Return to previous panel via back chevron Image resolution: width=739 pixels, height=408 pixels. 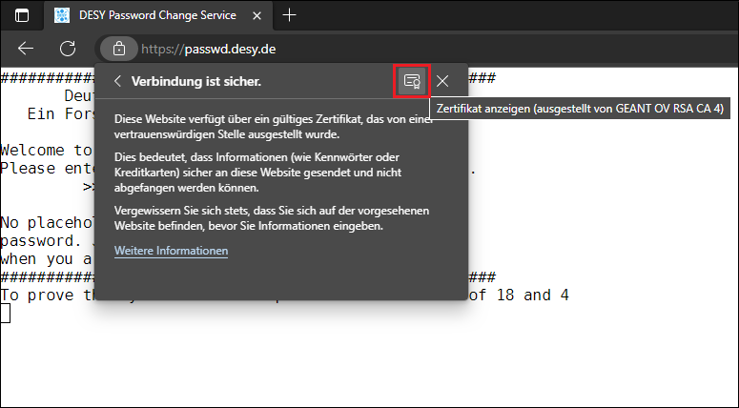(118, 81)
